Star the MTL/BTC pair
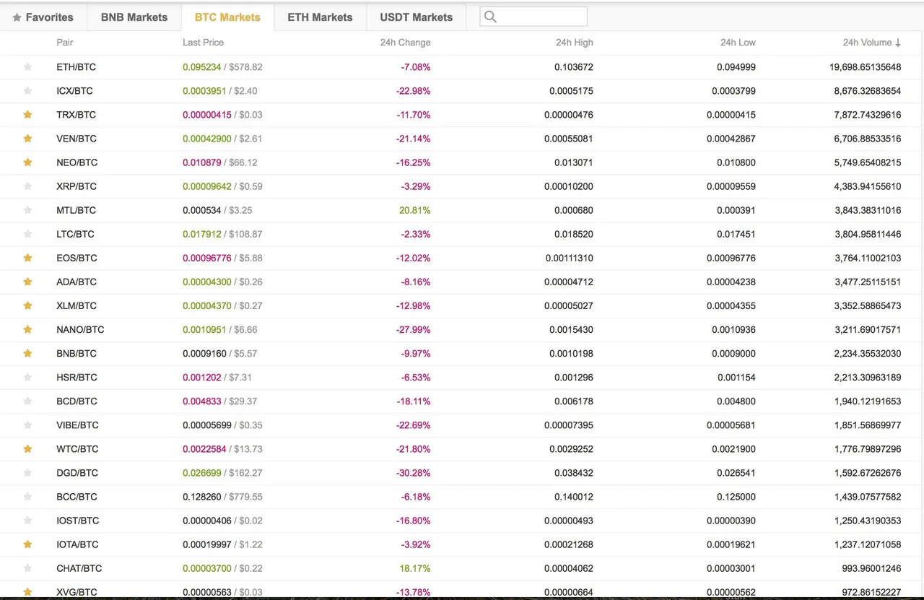Screen dimensions: 924x600 point(27,210)
